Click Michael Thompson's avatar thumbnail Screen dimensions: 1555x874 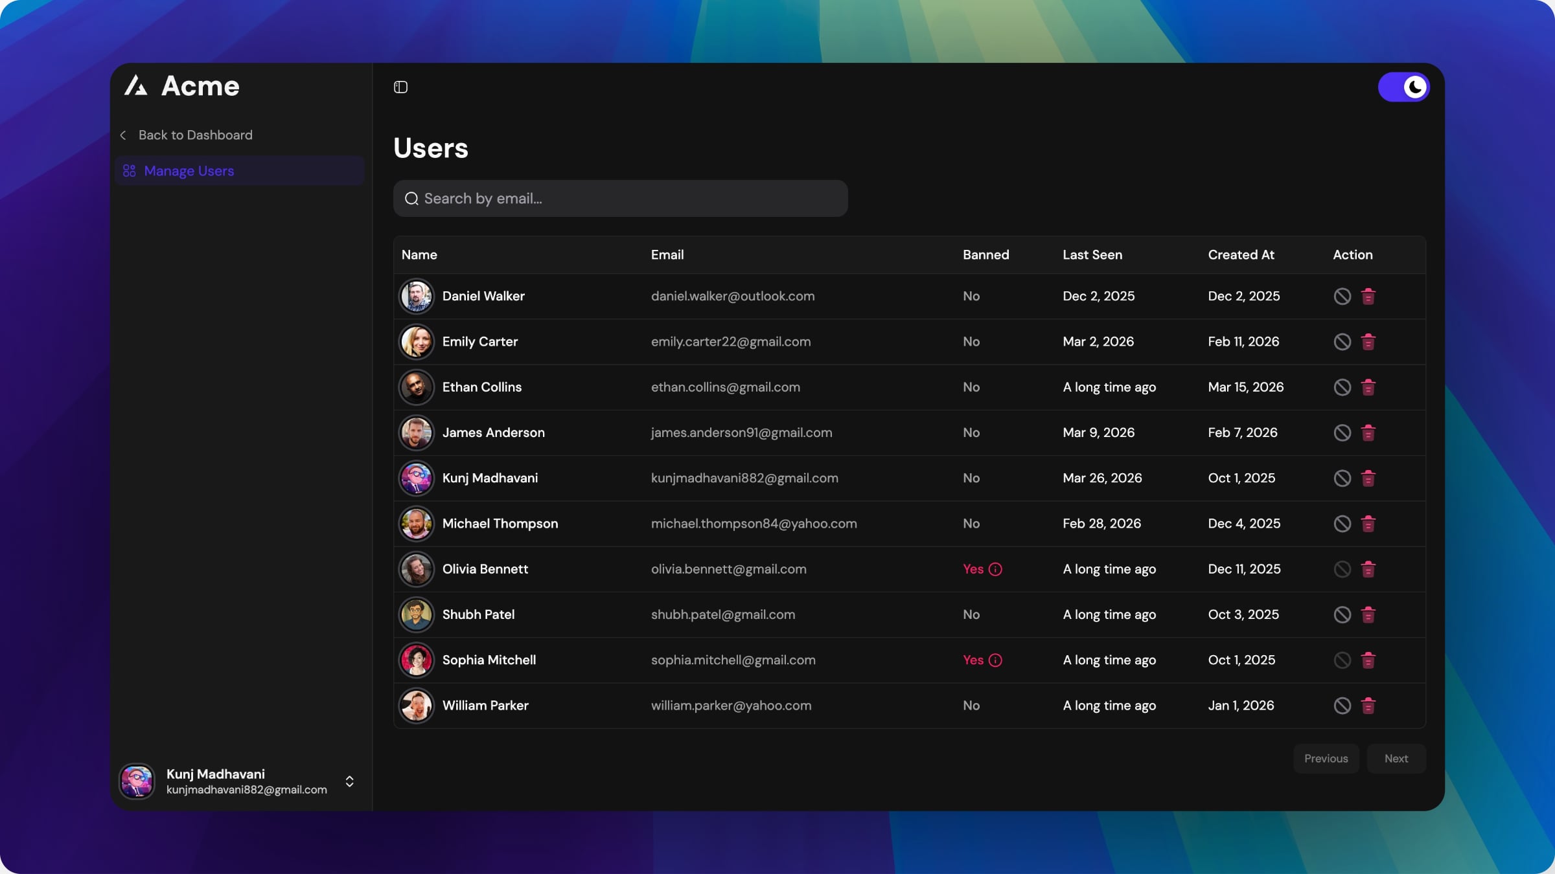coord(416,524)
